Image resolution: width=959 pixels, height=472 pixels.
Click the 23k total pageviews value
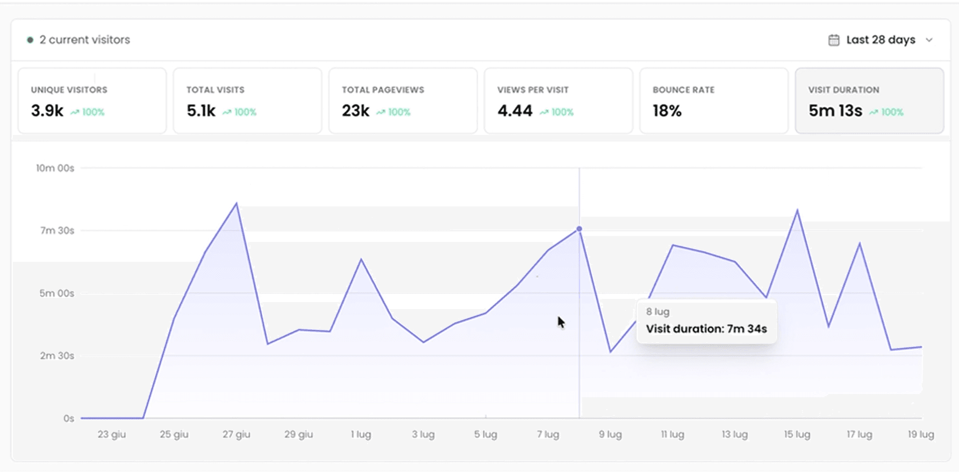click(355, 111)
